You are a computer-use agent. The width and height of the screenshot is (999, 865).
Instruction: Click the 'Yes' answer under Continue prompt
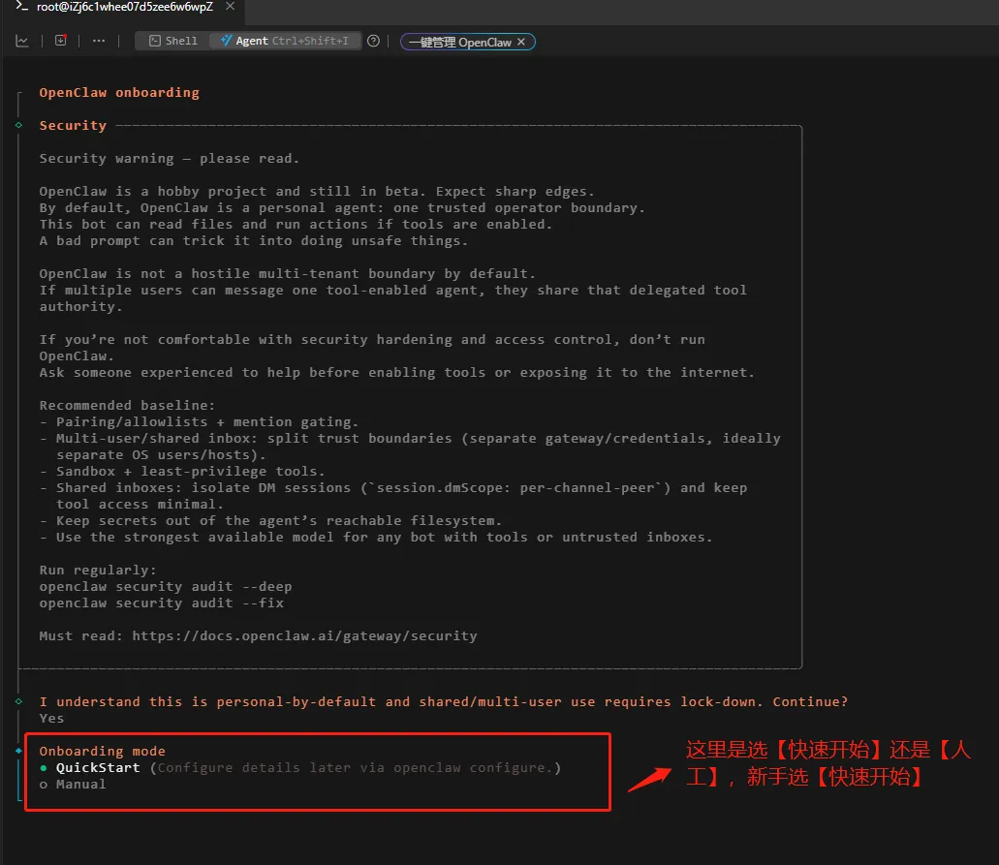[x=51, y=718]
